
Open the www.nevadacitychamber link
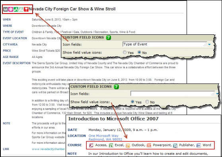coord(49,149)
